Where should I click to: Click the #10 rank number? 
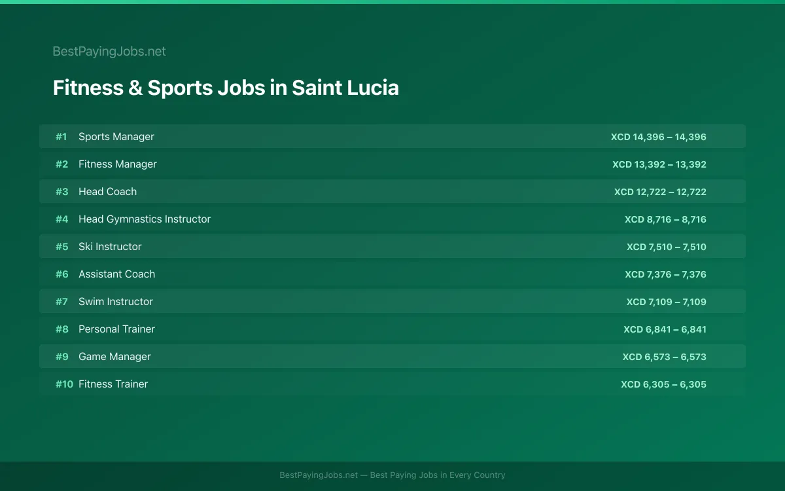(x=64, y=384)
